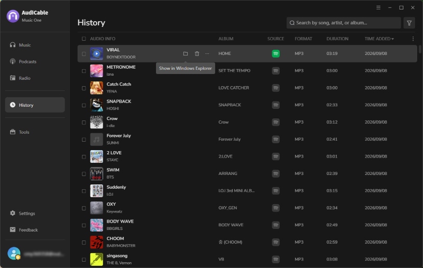Click the ALBUM column header
Screen dimensions: 423x268
(226, 39)
